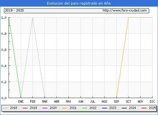Click the 1.0 y-axis value
The image size is (158, 115).
[4, 18]
